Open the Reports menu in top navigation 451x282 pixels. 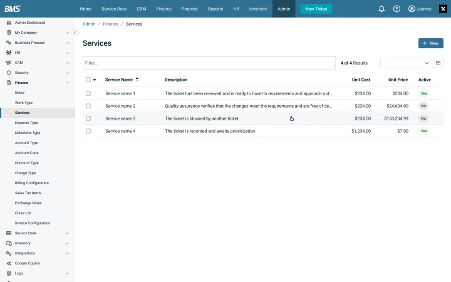pos(215,9)
